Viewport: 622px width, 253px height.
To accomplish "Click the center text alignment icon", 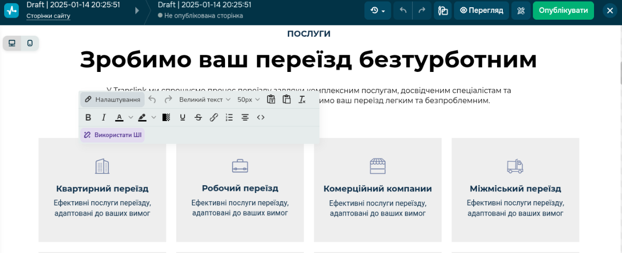I will click(x=245, y=117).
